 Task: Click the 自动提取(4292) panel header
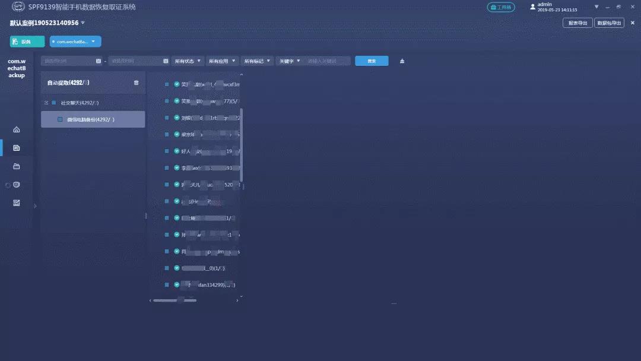(93, 83)
